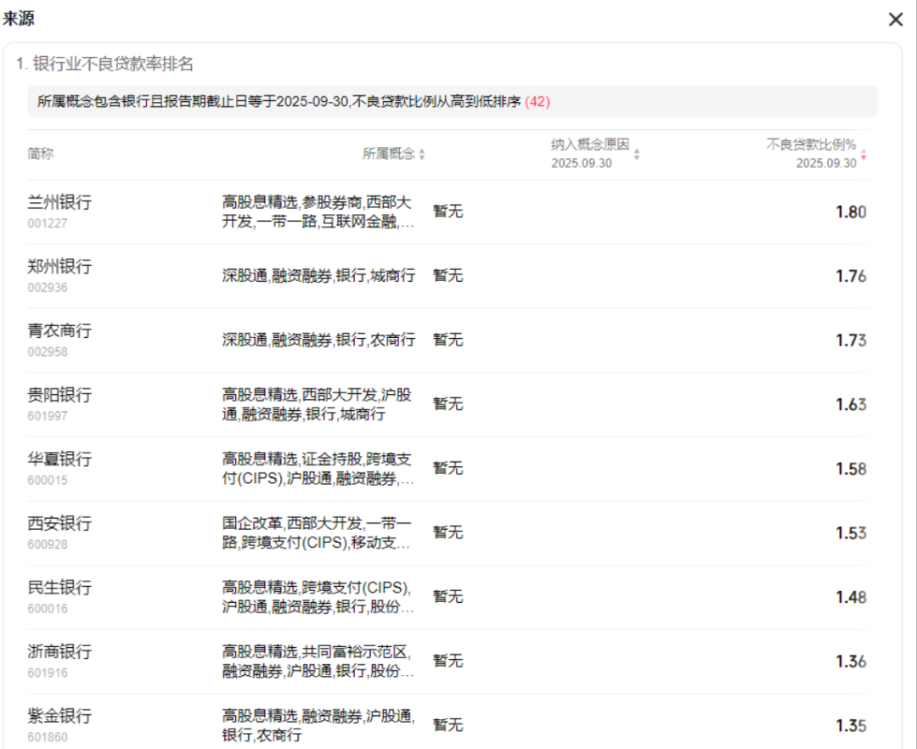Click 紫金银行 concept list text
Screen dimensions: 917x749
[x=318, y=726]
